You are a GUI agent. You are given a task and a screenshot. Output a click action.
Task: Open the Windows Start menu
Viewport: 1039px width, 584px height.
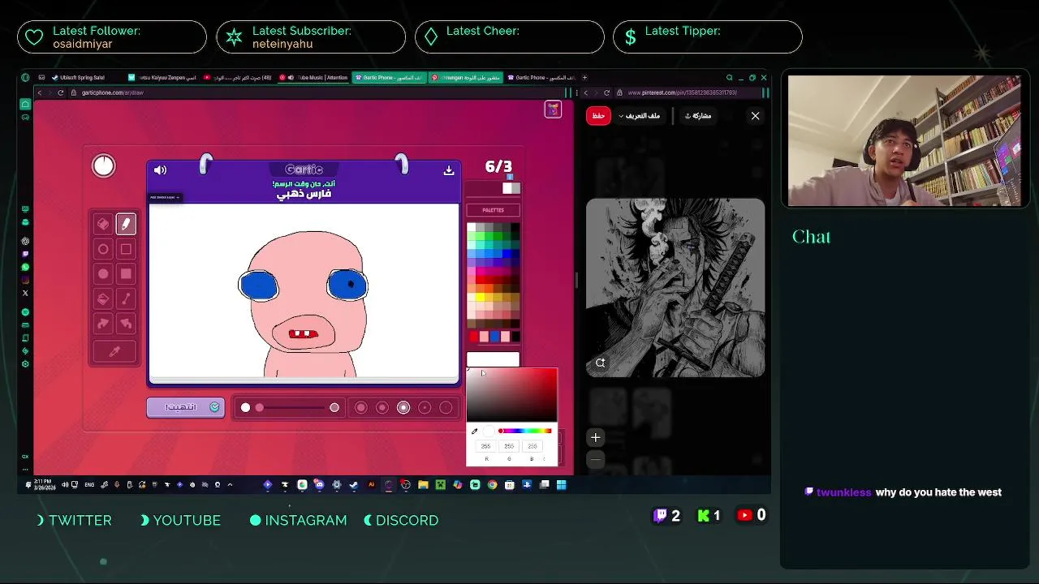561,485
